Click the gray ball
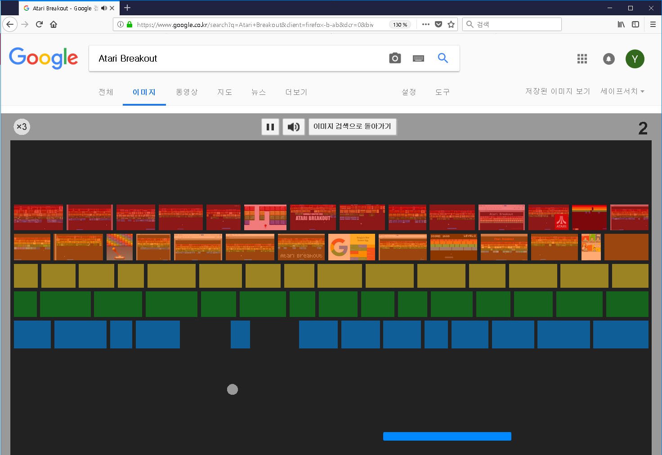The image size is (662, 455). (233, 389)
